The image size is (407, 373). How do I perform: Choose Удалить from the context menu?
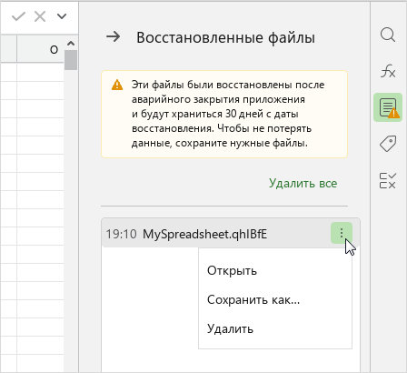pos(275,328)
